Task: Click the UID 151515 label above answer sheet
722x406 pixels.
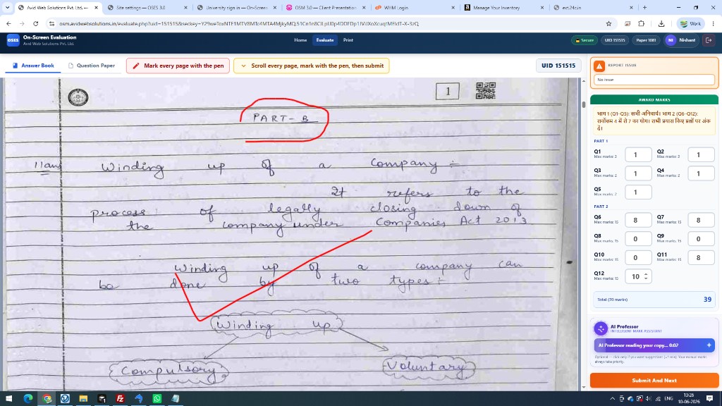Action: (558, 66)
